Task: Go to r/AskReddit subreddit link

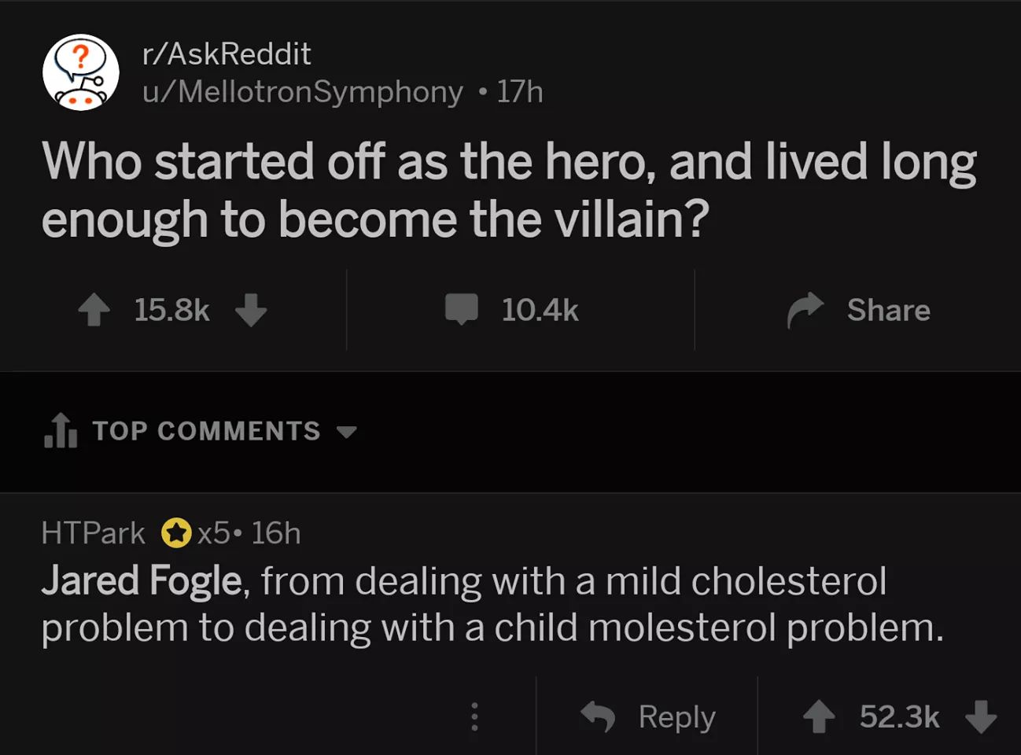Action: click(227, 53)
